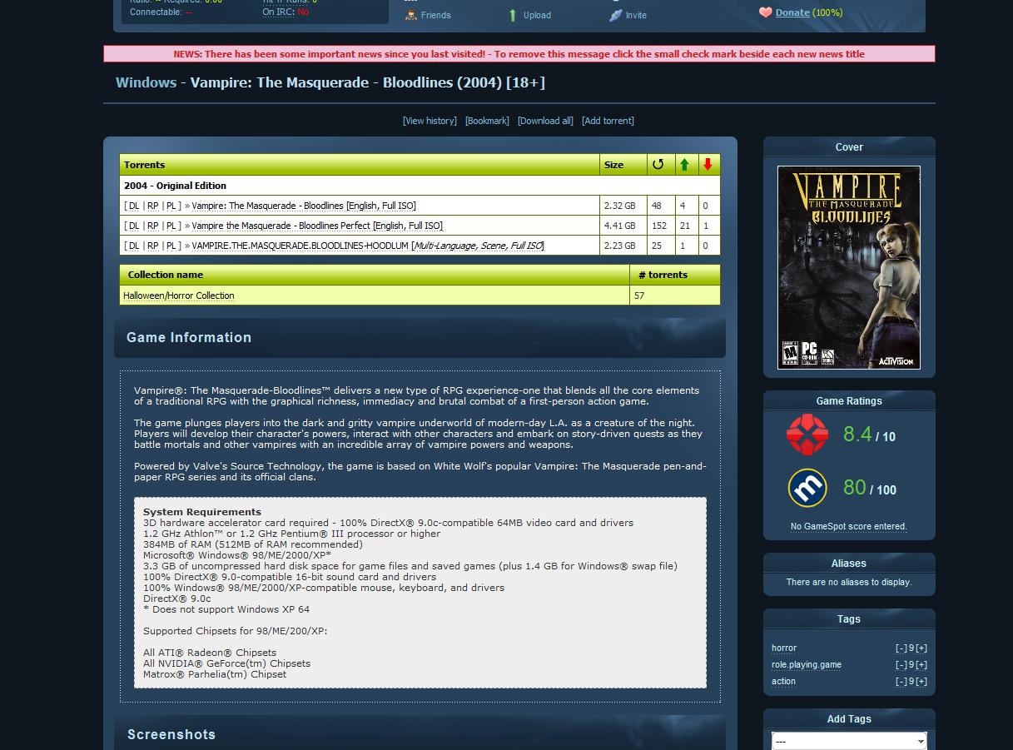This screenshot has width=1013, height=750.
Task: Click the 8.4 / 10 rating score
Action: [869, 435]
